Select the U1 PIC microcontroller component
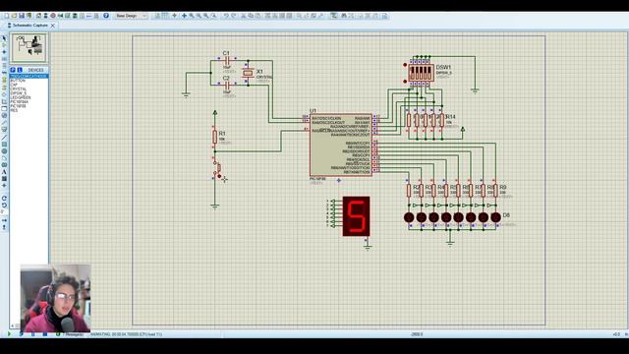The image size is (629, 354). (x=341, y=145)
